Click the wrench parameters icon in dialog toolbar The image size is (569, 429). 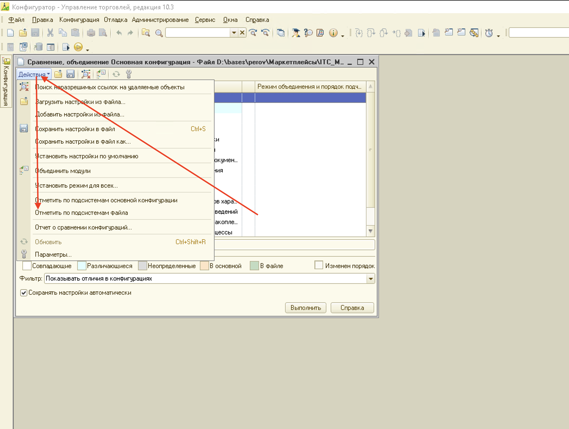tap(129, 74)
